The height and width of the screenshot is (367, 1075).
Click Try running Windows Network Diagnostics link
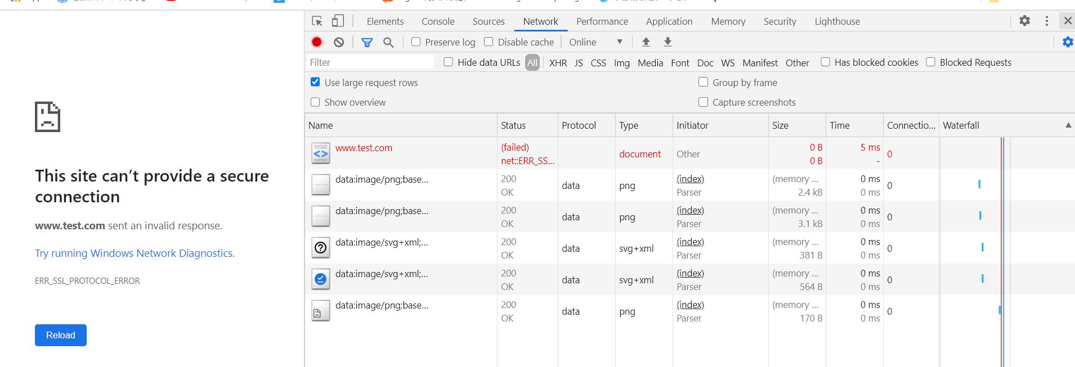click(x=135, y=253)
